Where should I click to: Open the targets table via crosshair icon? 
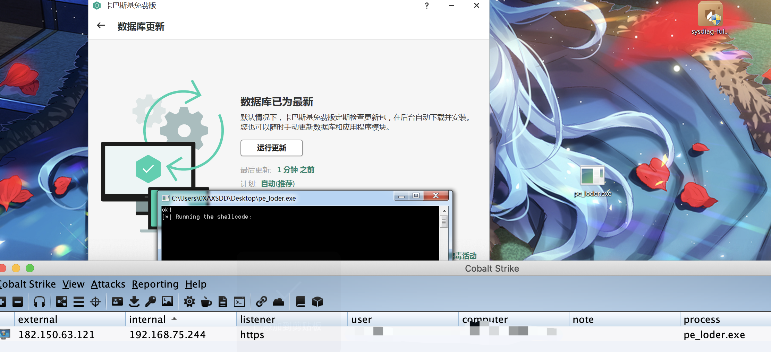(96, 301)
